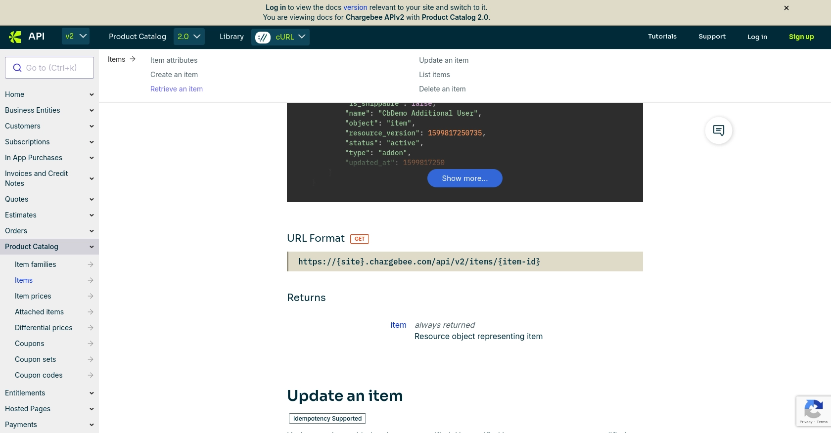This screenshot has height=433, width=831.
Task: Click arrow icon next to Coupon sets
Action: click(x=91, y=359)
